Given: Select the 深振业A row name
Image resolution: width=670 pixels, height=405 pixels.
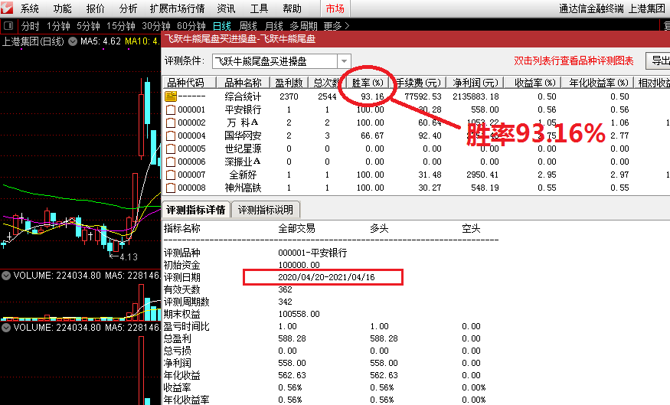Looking at the screenshot, I should click(243, 162).
